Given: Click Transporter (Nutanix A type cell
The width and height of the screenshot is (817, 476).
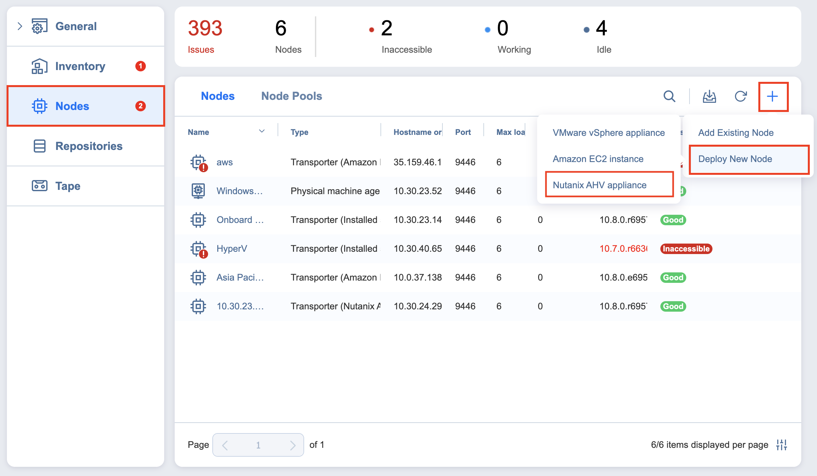Looking at the screenshot, I should coord(336,306).
